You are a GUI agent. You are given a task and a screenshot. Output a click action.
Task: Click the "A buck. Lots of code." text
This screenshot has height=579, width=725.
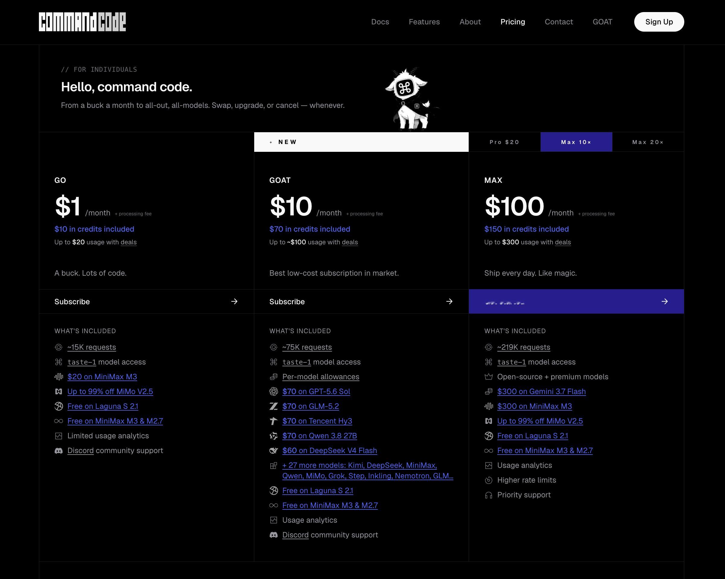pyautogui.click(x=90, y=273)
